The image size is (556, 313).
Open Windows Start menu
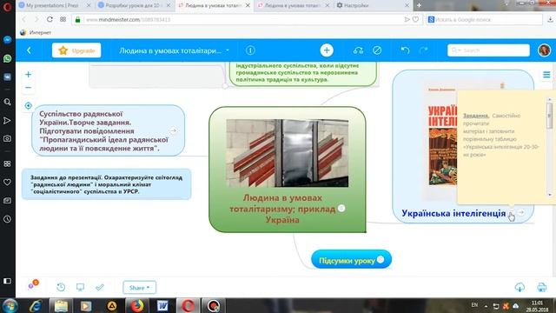point(10,305)
